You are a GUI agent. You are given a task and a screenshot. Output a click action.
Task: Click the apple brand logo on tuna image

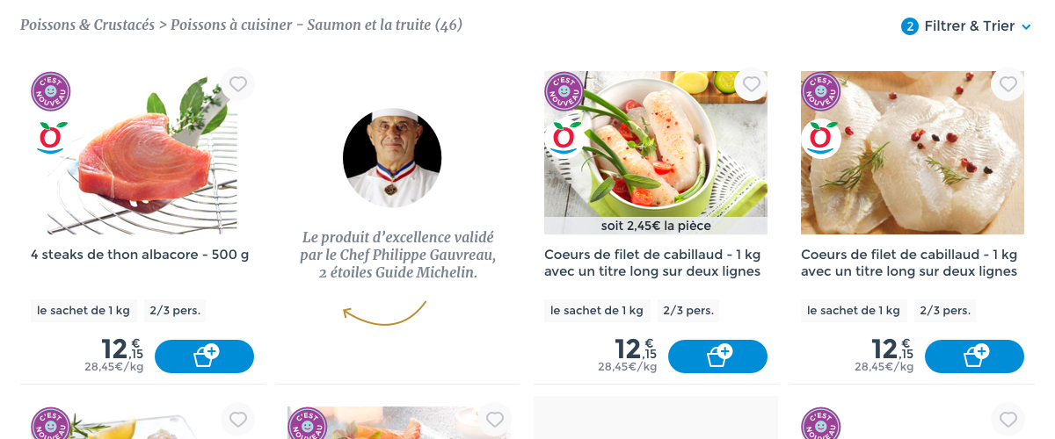point(52,139)
